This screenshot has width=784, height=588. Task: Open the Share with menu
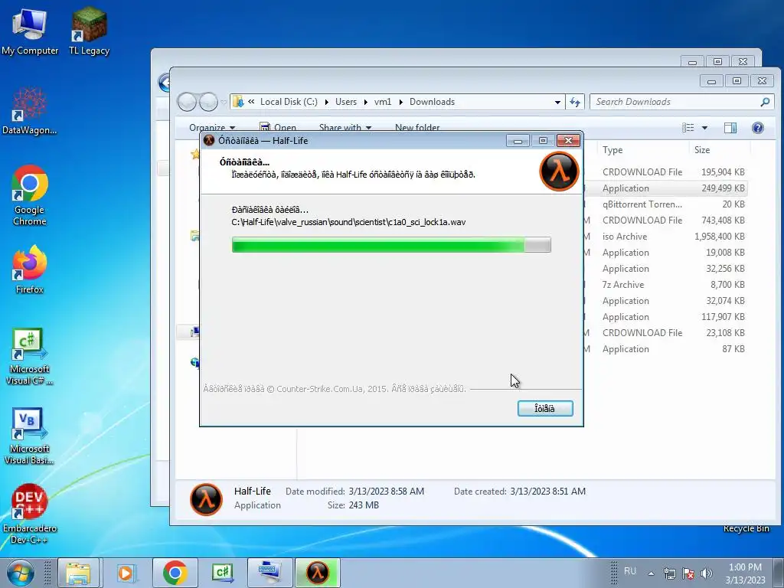[345, 128]
